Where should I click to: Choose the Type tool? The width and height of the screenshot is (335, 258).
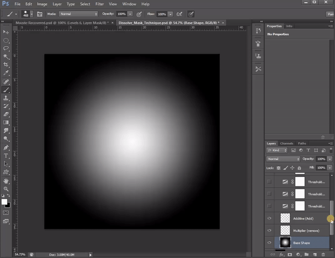[6, 155]
